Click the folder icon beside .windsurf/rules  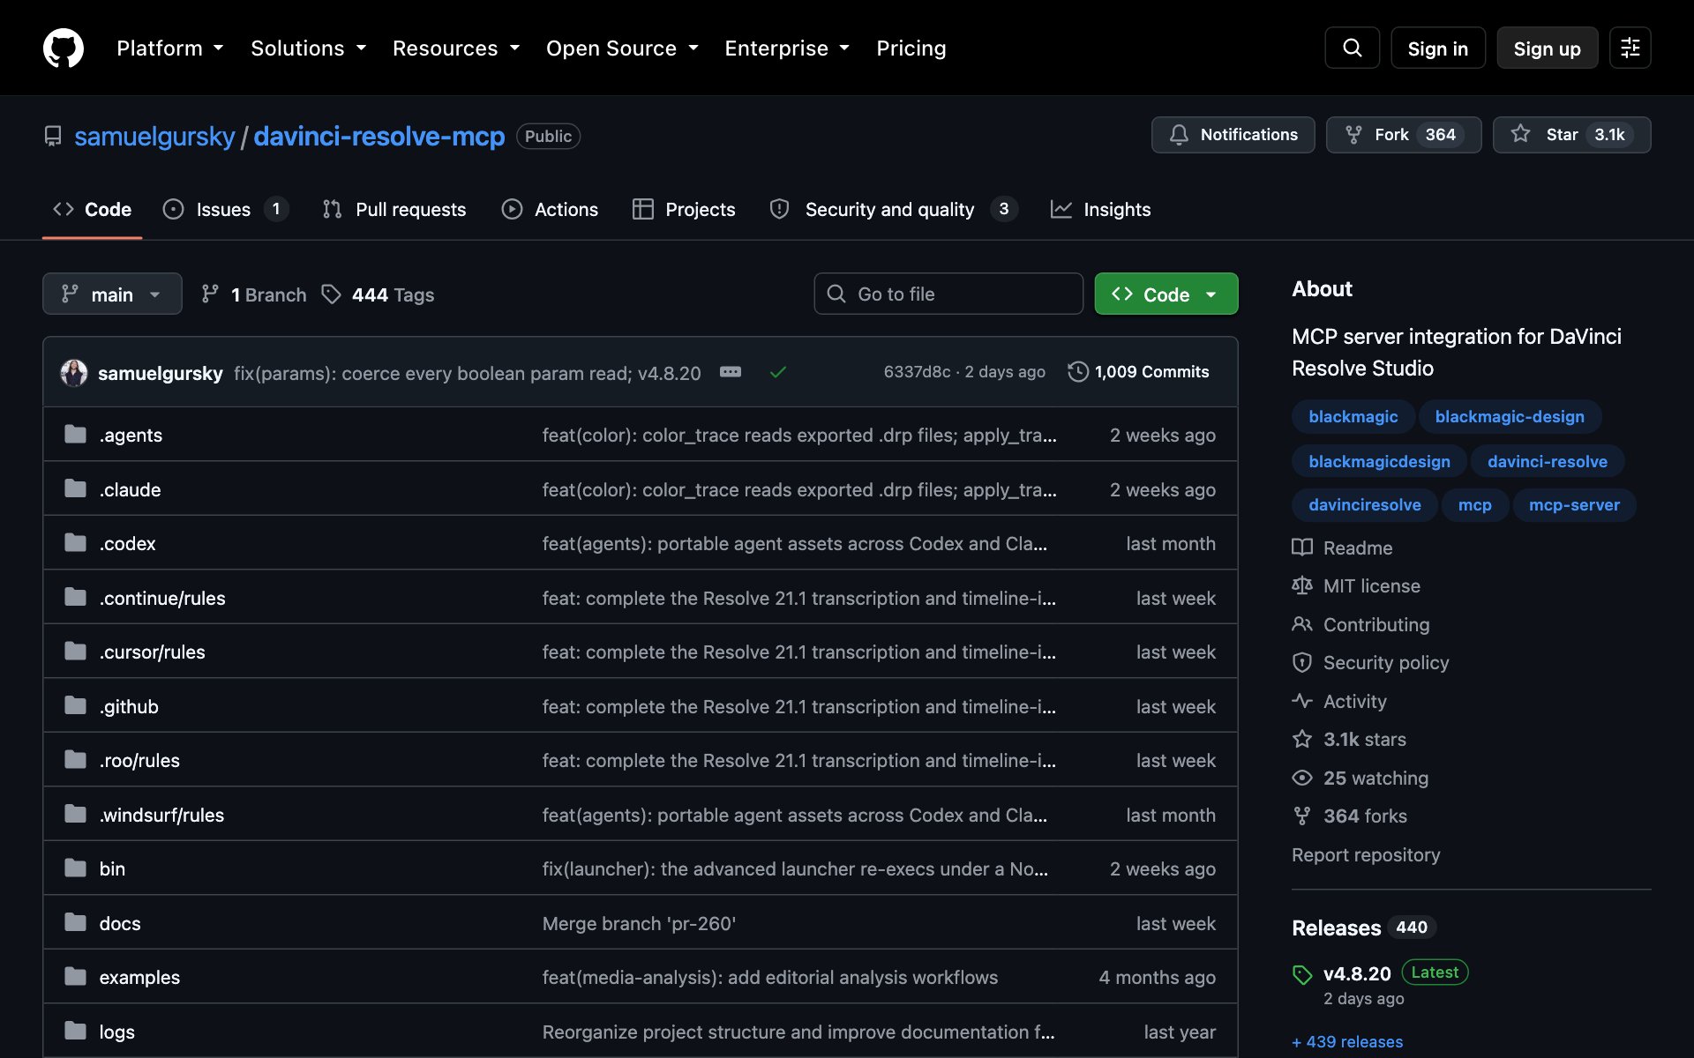click(x=76, y=814)
